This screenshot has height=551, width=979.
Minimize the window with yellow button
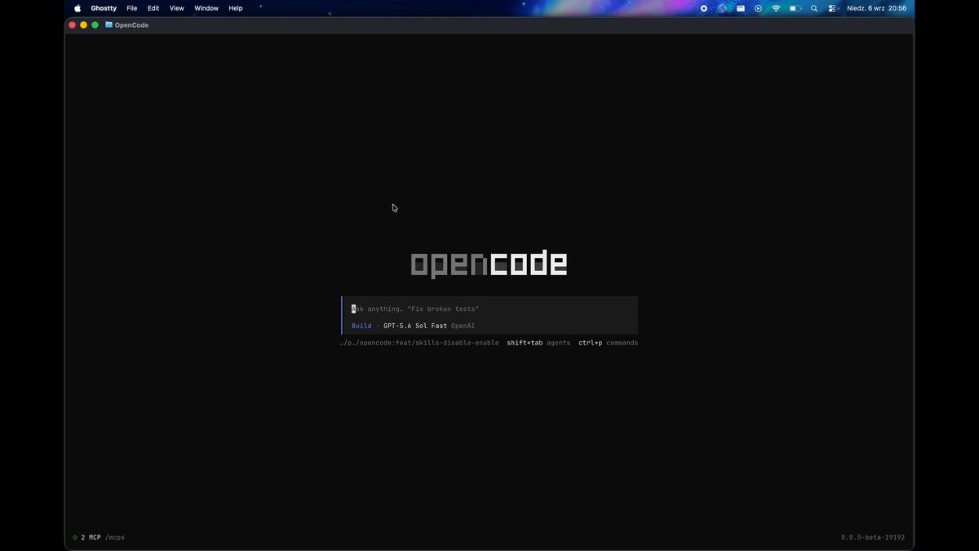pos(83,25)
